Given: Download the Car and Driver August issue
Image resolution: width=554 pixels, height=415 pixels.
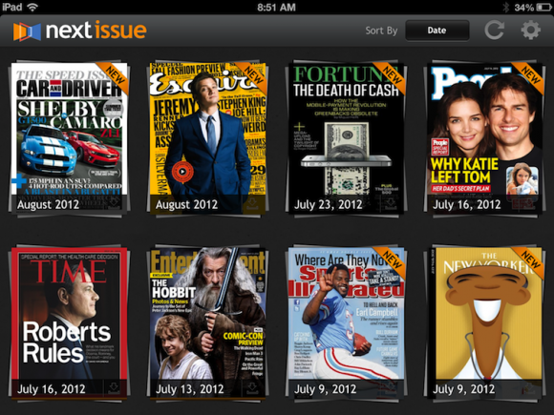Looking at the screenshot, I should (x=114, y=204).
